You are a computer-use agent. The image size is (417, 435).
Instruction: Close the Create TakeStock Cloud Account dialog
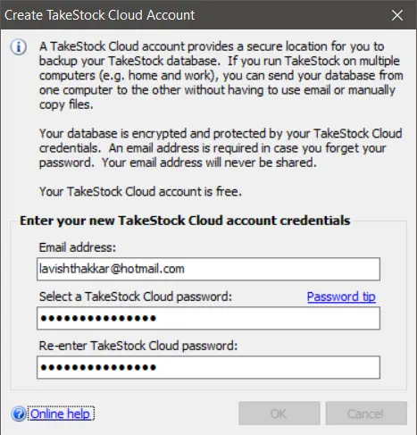(x=397, y=15)
